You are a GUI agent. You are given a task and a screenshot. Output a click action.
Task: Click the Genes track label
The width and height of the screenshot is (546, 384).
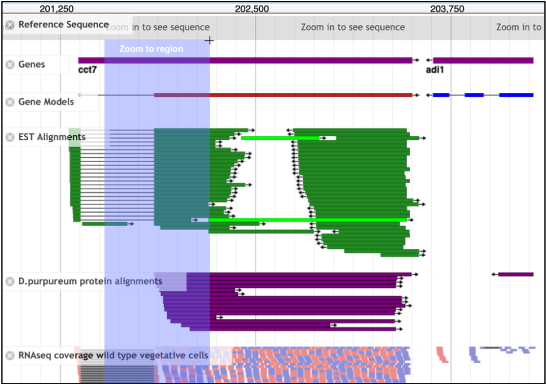click(x=32, y=64)
